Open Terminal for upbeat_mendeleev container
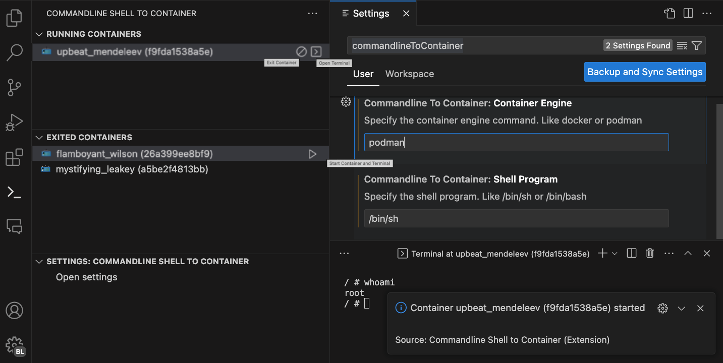This screenshot has height=363, width=723. click(316, 51)
